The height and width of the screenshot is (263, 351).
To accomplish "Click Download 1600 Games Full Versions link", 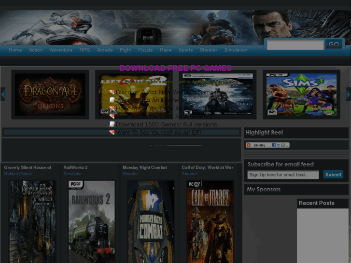I will point(167,125).
